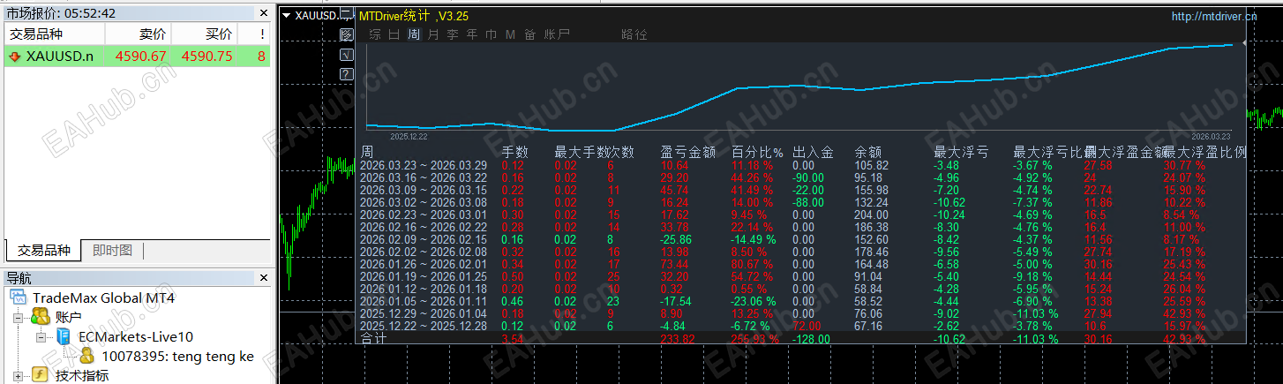Click the week row 2026.03.16 ~ 2026.03.22
This screenshot has height=384, width=1283.
pos(424,177)
